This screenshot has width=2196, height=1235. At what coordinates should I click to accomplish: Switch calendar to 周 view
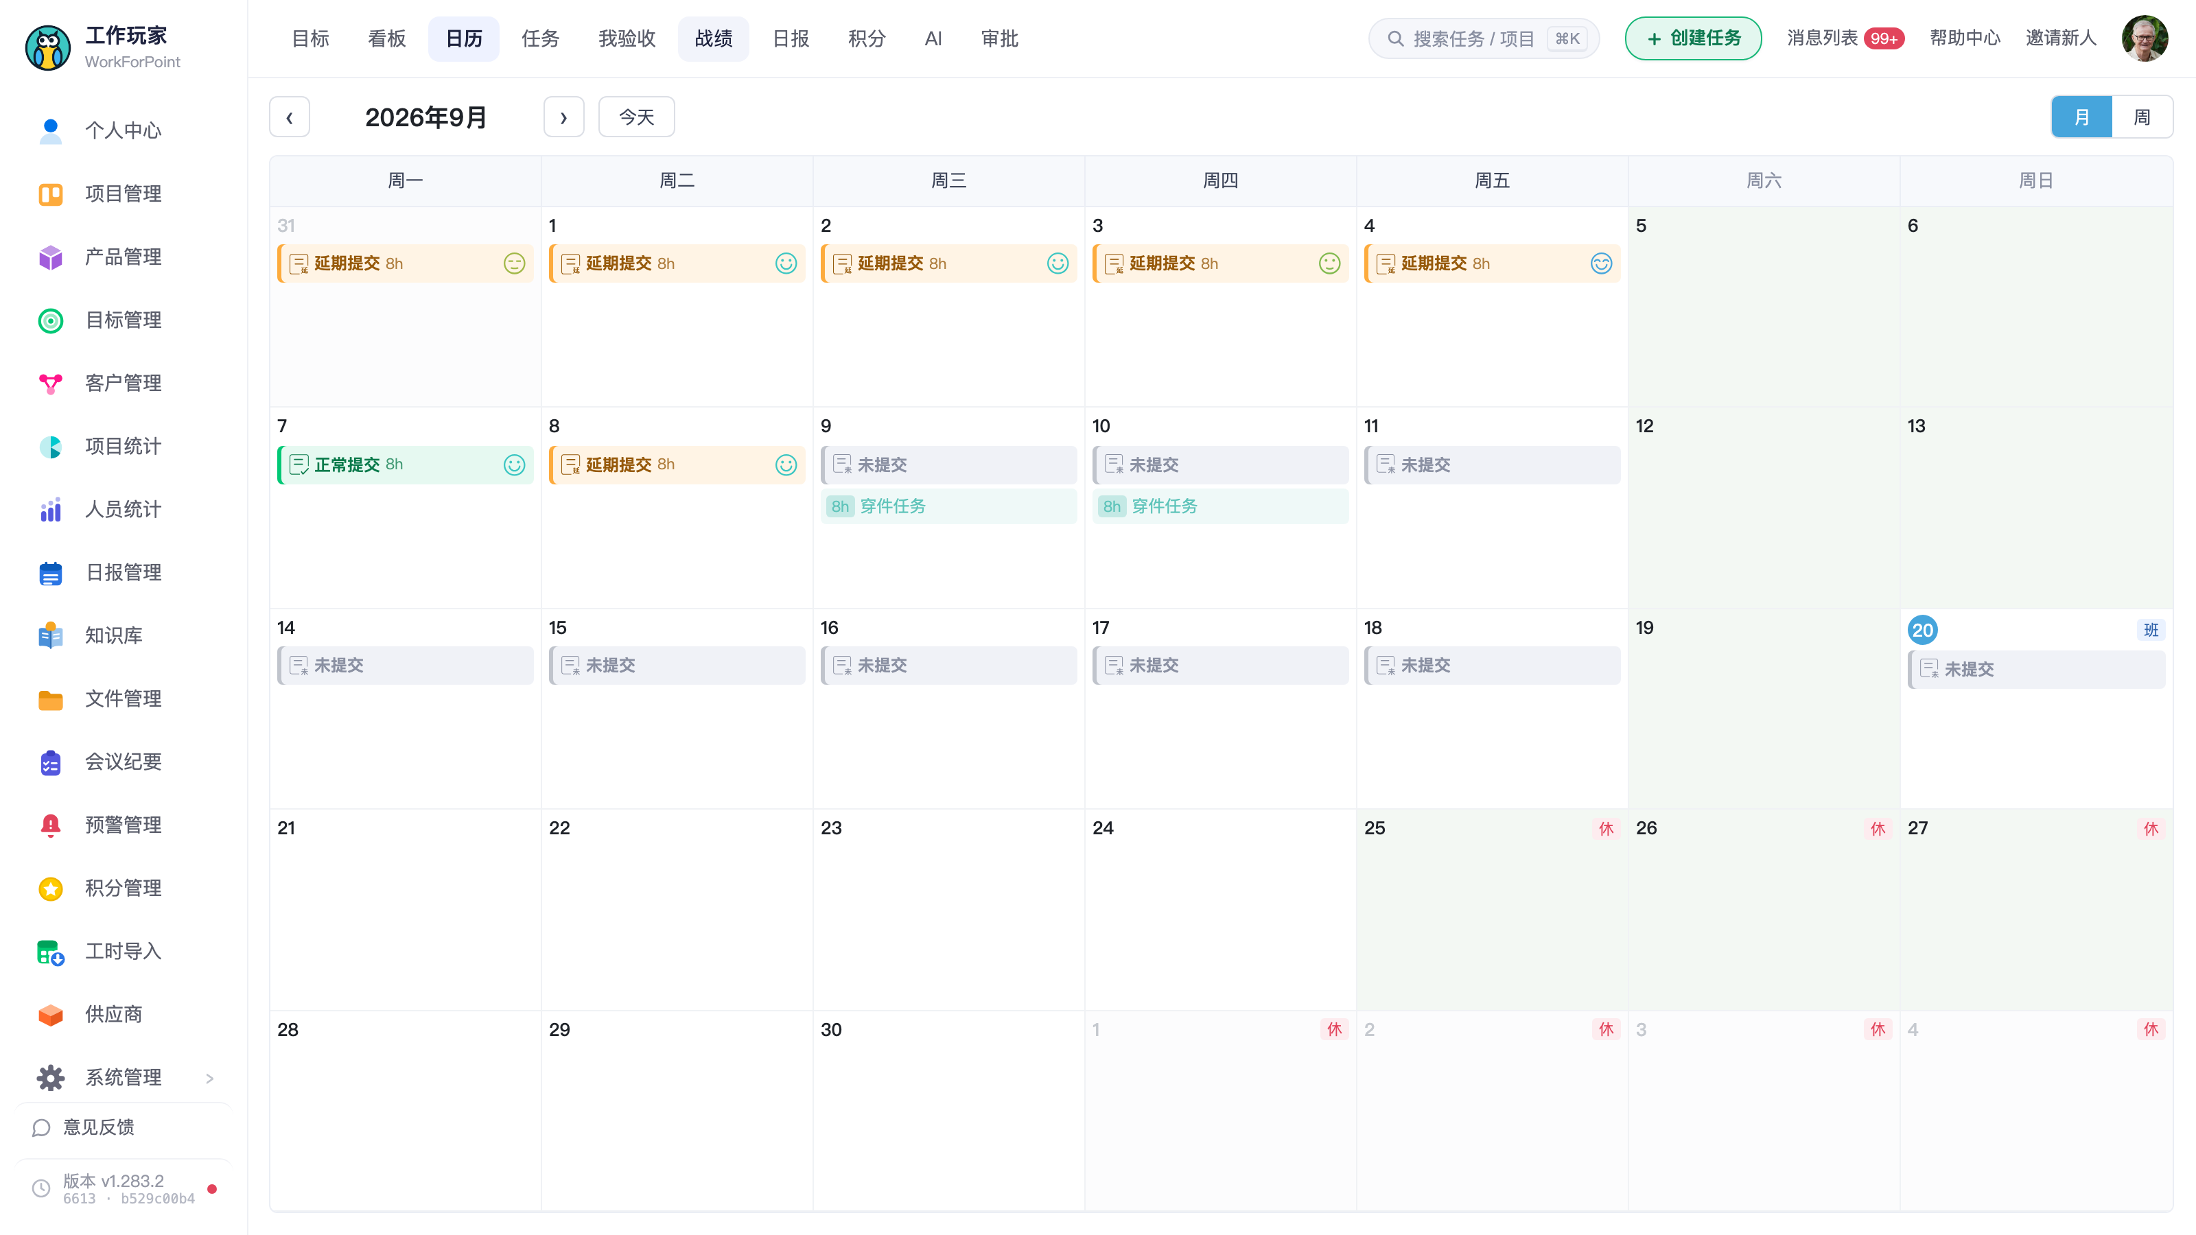[x=2141, y=117]
